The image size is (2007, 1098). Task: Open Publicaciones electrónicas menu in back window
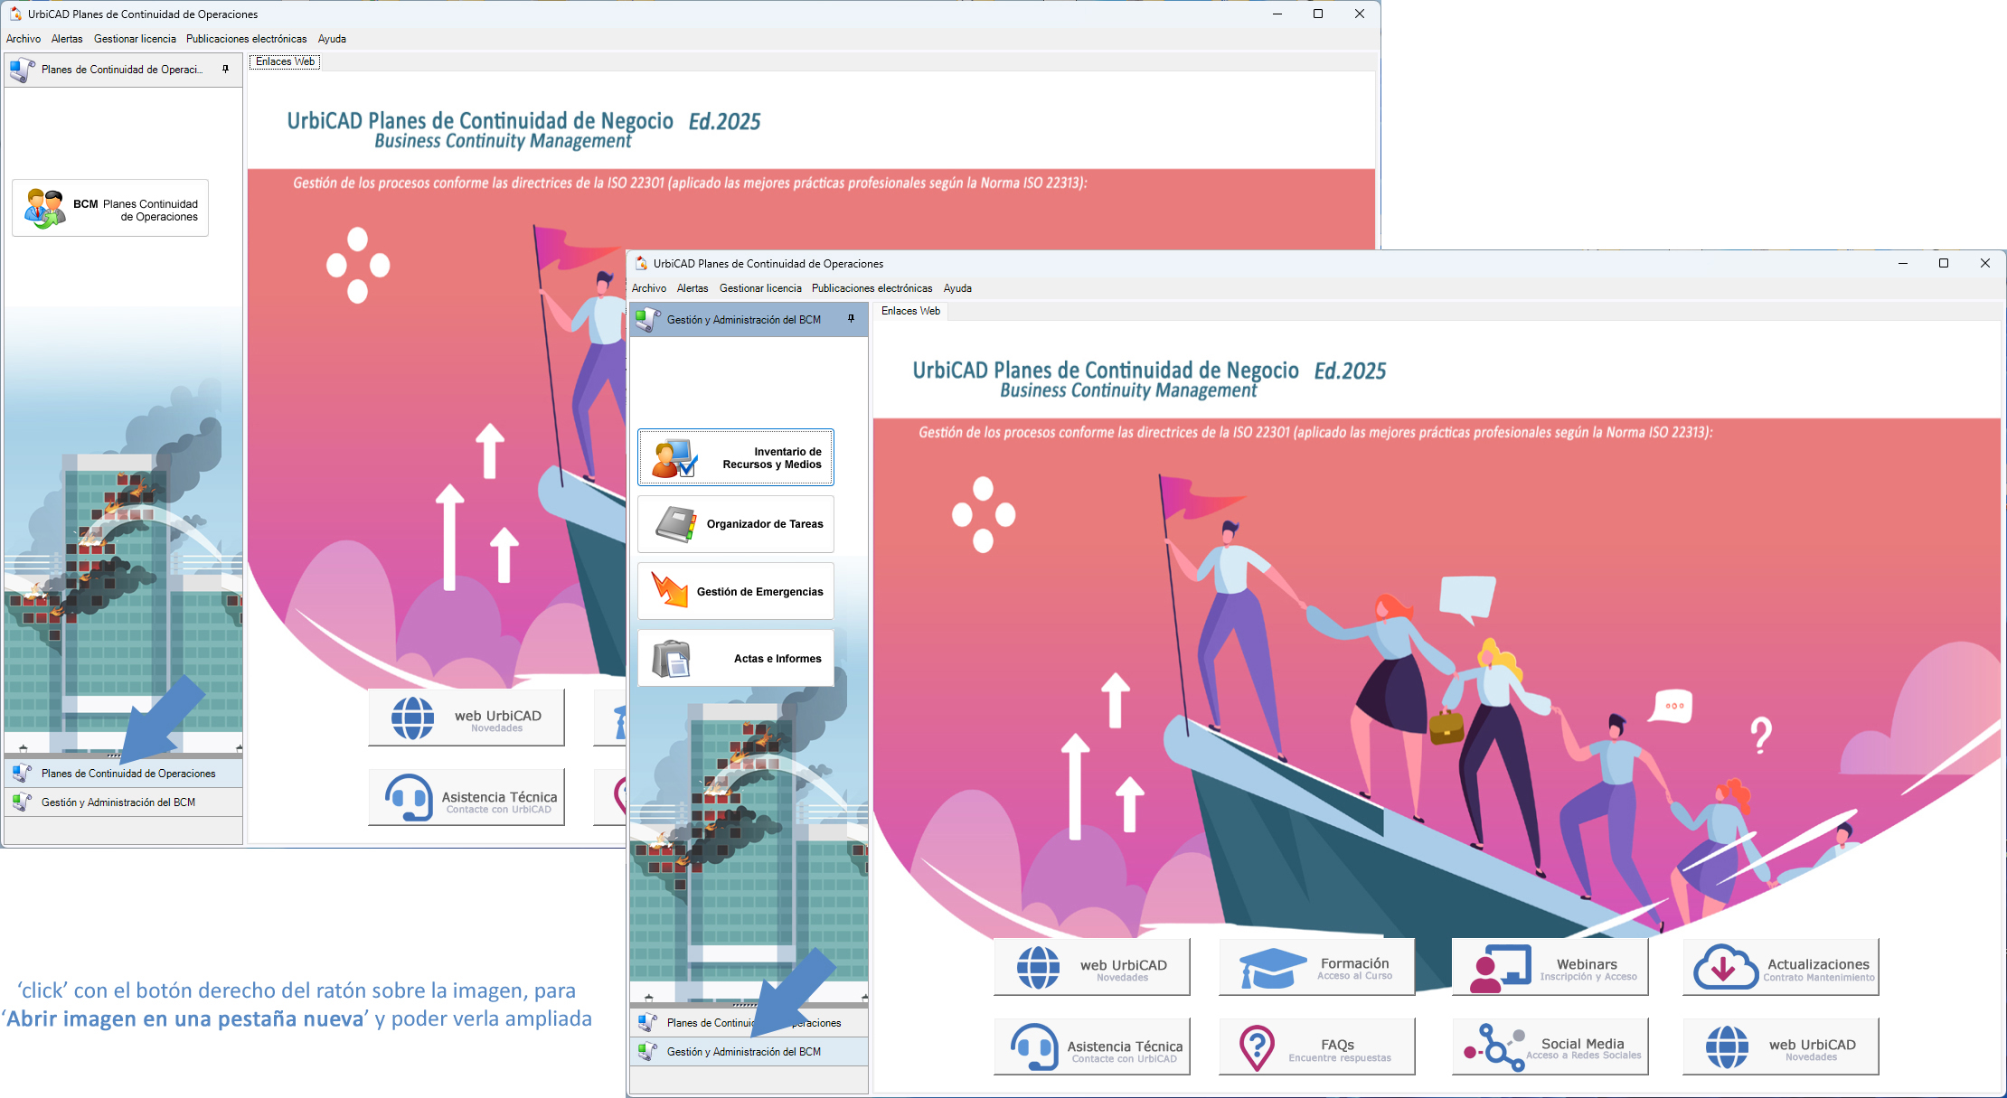246,39
